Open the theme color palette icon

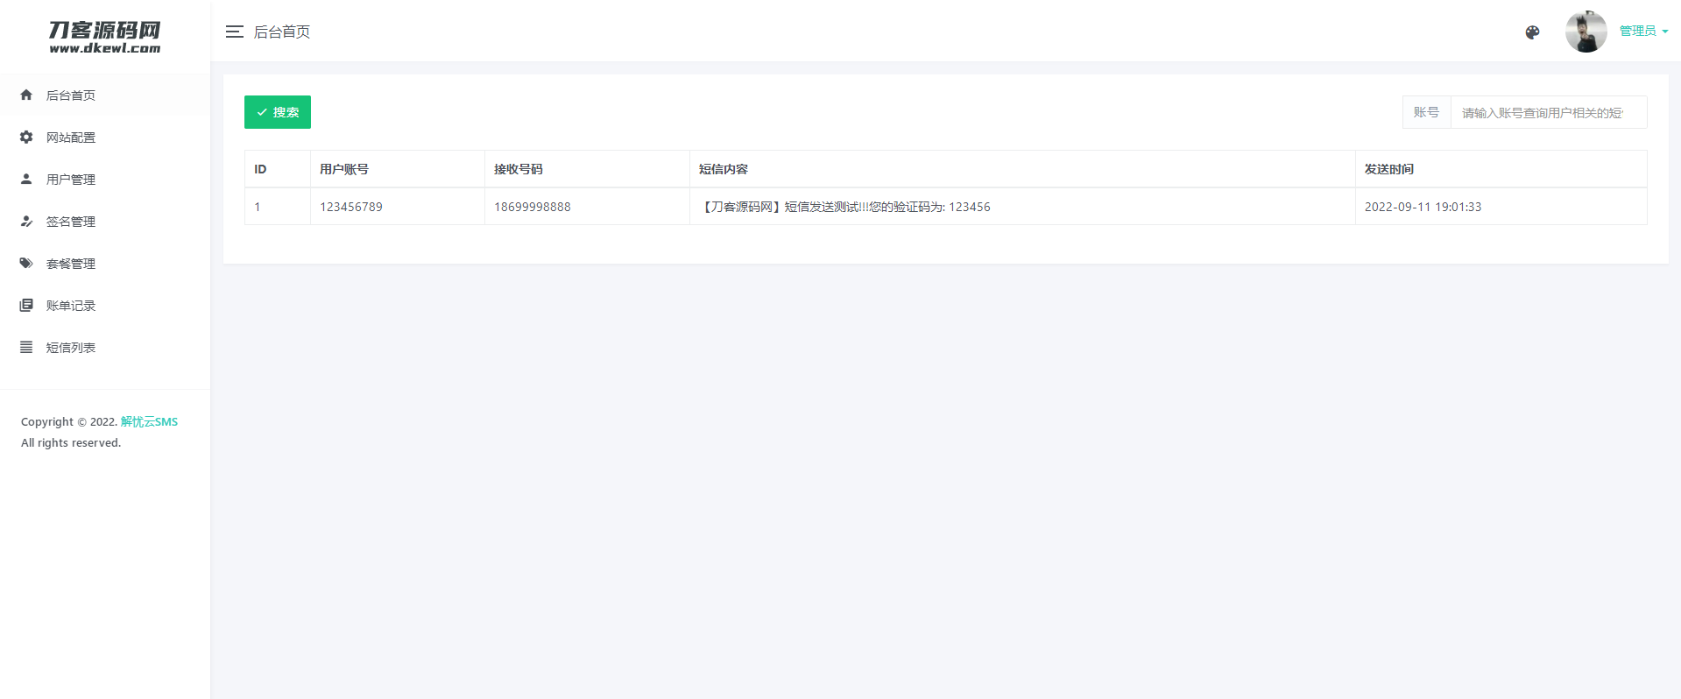click(x=1532, y=32)
